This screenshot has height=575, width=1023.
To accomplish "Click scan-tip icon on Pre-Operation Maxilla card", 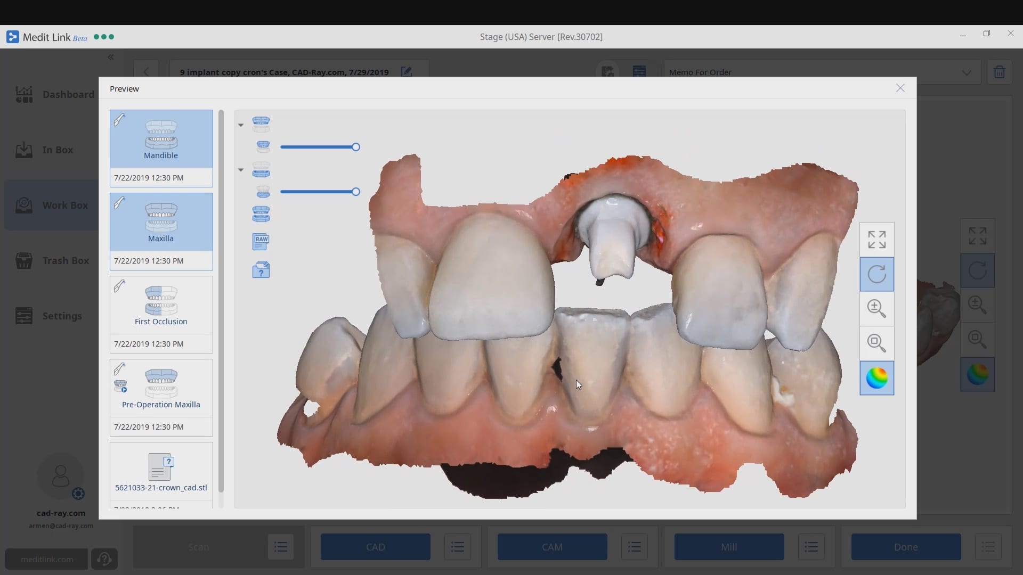I will [119, 368].
